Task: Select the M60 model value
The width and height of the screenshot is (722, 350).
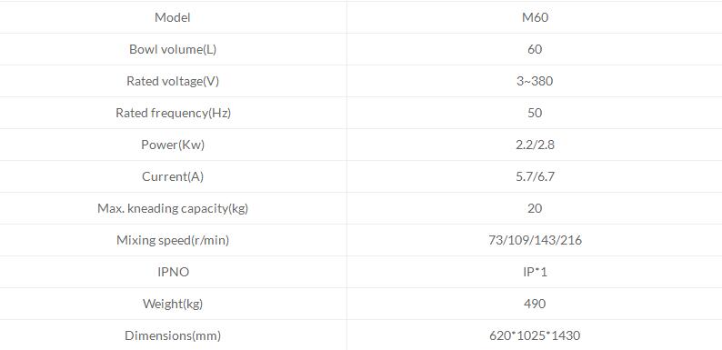Action: 535,17
